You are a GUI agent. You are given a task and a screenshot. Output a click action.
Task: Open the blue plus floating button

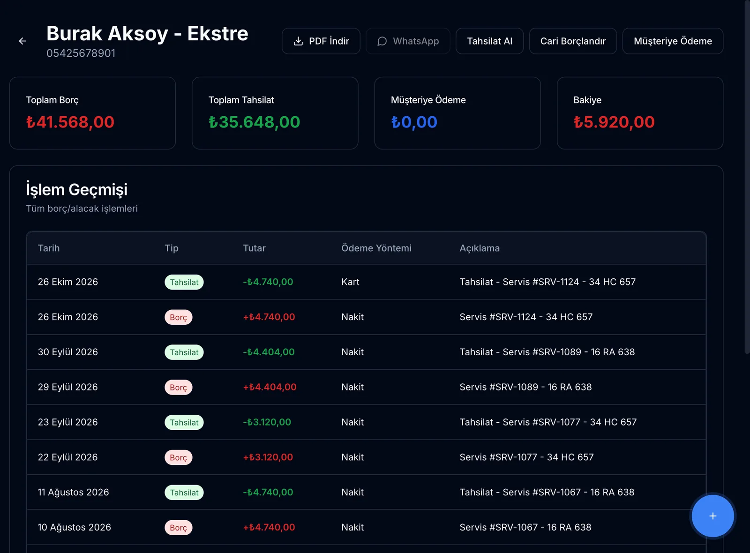coord(712,516)
